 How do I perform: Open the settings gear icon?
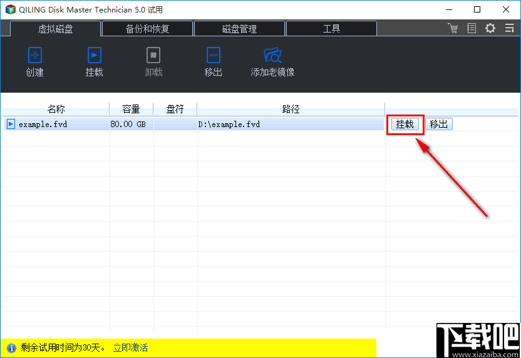(490, 28)
